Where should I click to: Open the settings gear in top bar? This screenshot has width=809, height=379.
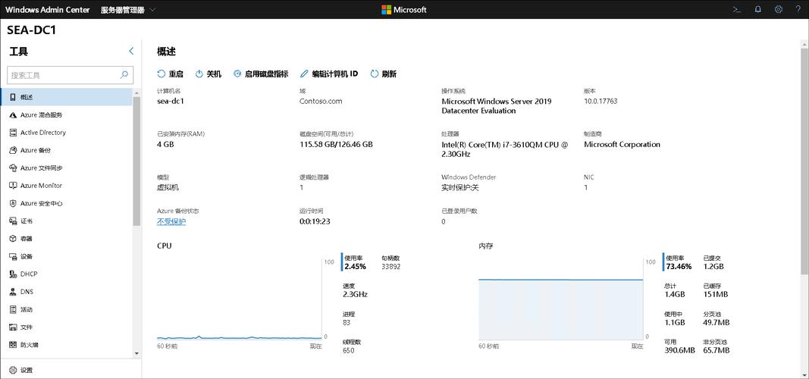click(779, 9)
